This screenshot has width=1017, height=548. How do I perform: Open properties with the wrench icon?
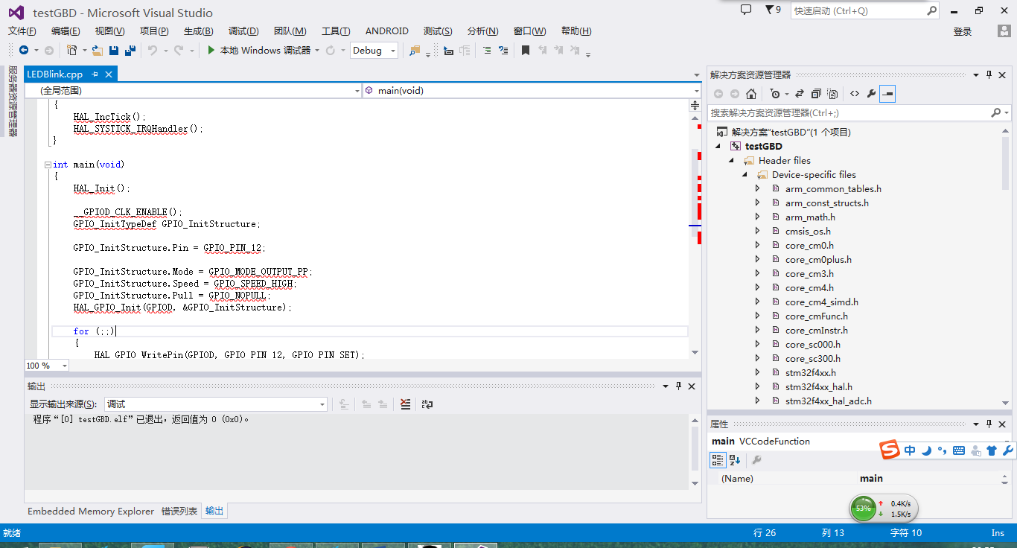pos(871,94)
